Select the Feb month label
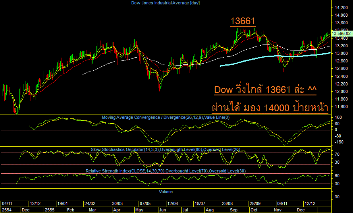 tap(71, 210)
